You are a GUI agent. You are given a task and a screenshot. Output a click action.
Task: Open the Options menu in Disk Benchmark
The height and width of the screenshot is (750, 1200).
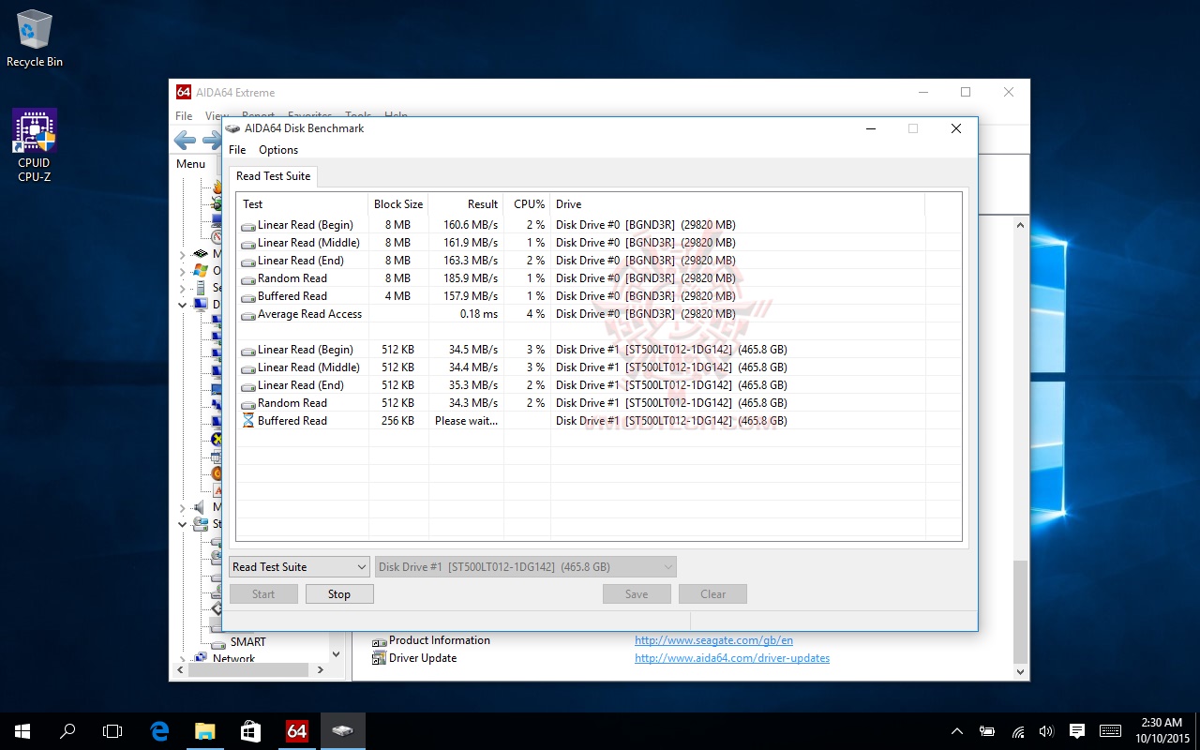tap(278, 150)
